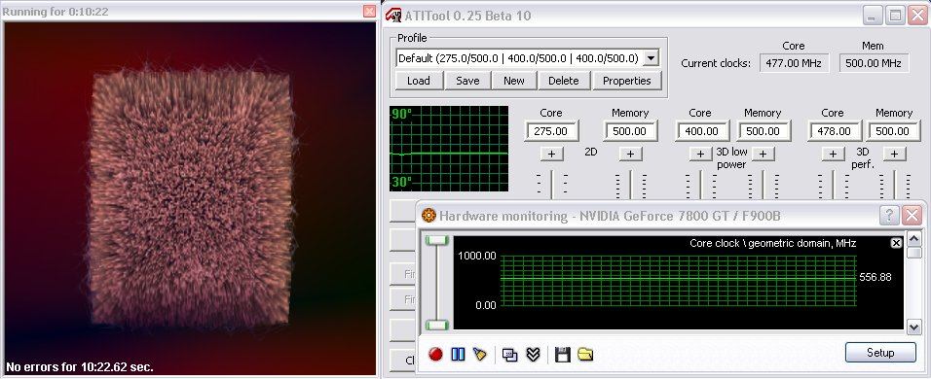Viewport: 931px width, 379px height.
Task: Pause hardware monitoring with the blue pause icon
Action: point(458,354)
